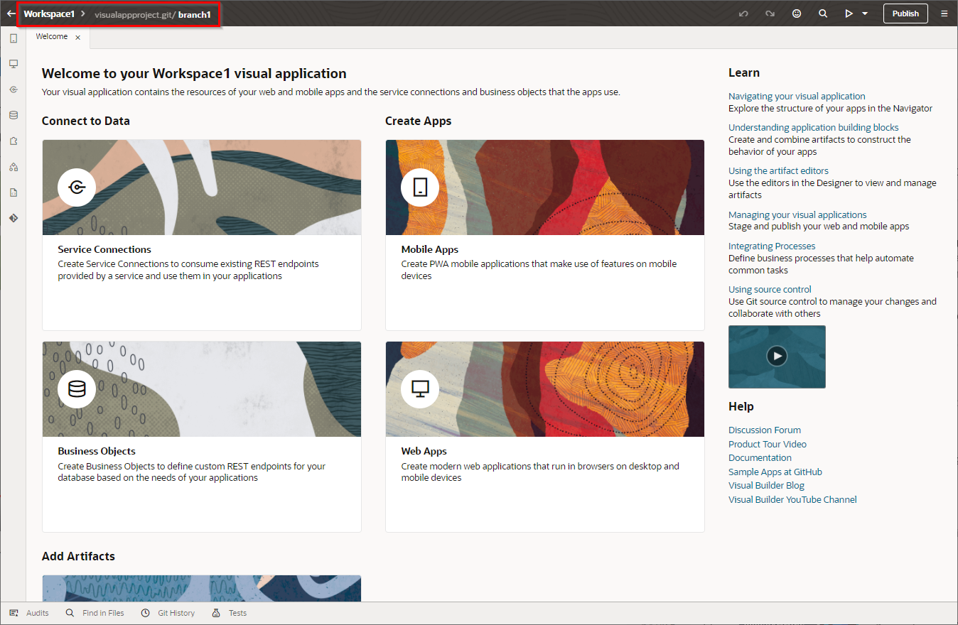Open the Audits bottom panel
958x625 pixels.
(x=37, y=613)
